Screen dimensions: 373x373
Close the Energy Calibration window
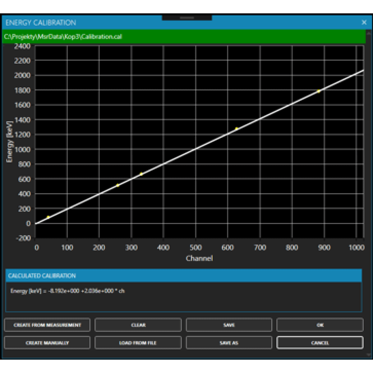(364, 22)
